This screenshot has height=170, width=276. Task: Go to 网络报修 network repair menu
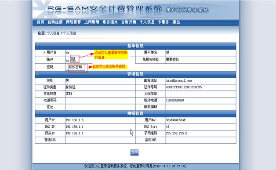[73, 22]
